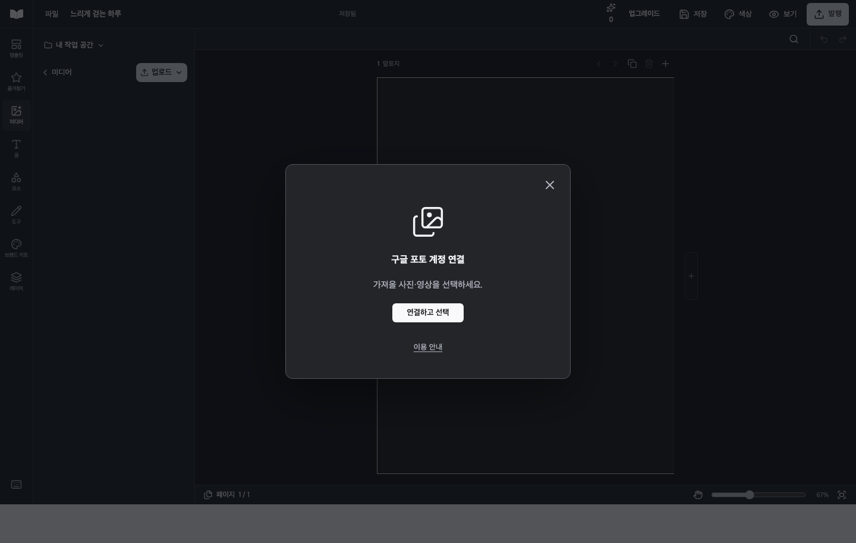856x543 pixels.
Task: Show keyboard shortcuts from sidebar keyboard icon
Action: click(x=16, y=485)
